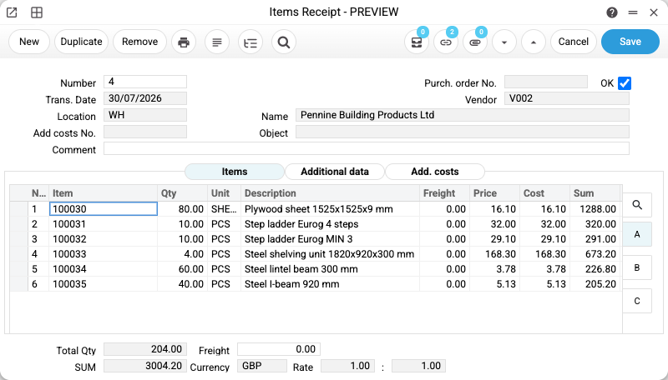Select column view A
Screen dimensions: 668x380
637,234
